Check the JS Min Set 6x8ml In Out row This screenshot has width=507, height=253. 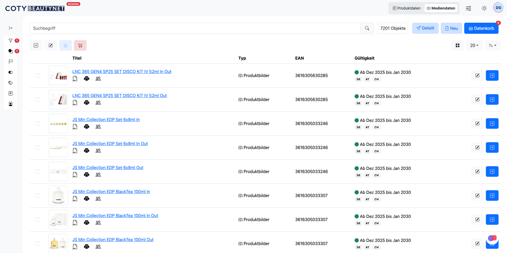[x=38, y=147]
